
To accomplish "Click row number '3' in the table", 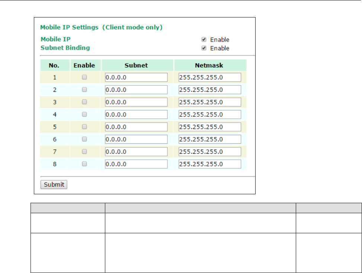I will click(x=55, y=102).
